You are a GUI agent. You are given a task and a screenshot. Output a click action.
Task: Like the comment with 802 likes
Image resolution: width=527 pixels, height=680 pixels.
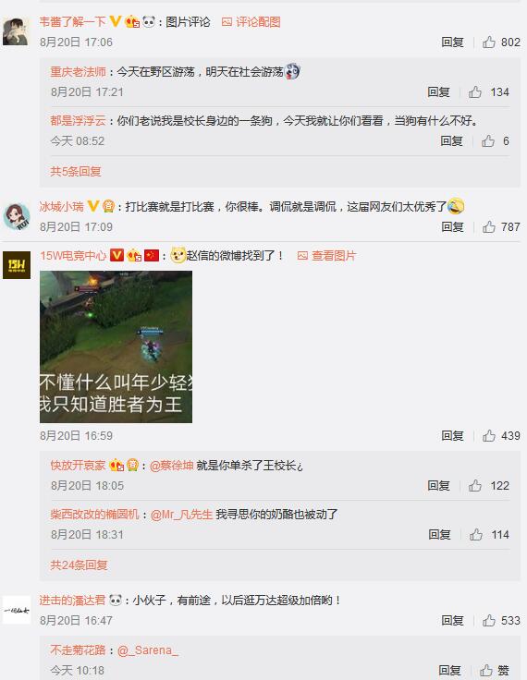coord(488,42)
